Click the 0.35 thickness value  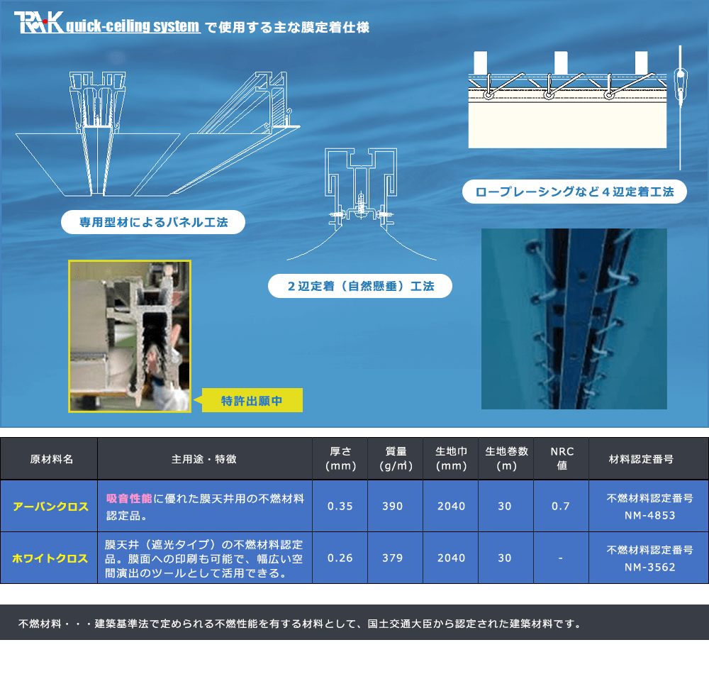point(340,506)
